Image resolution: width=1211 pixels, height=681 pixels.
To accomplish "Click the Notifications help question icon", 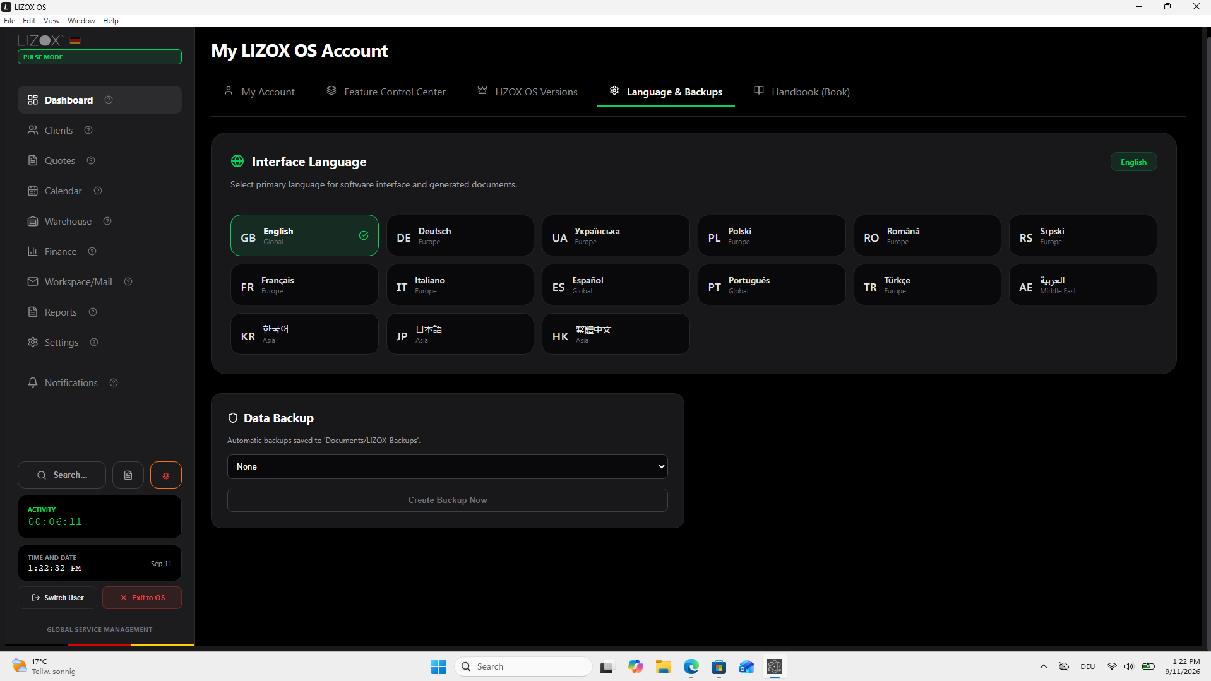I will 114,382.
